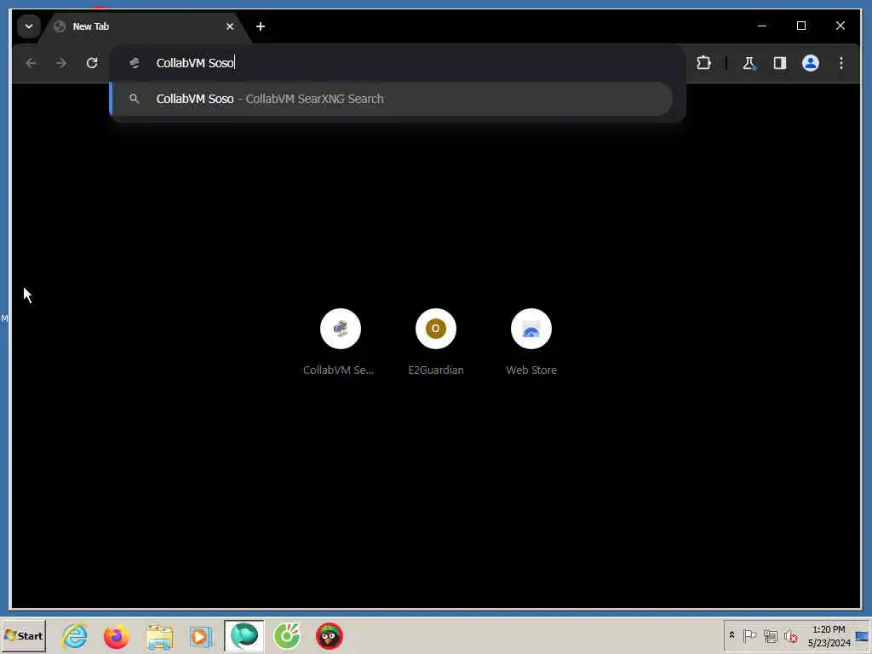Open the Web Store shortcut tile
The image size is (872, 654).
[x=531, y=342]
